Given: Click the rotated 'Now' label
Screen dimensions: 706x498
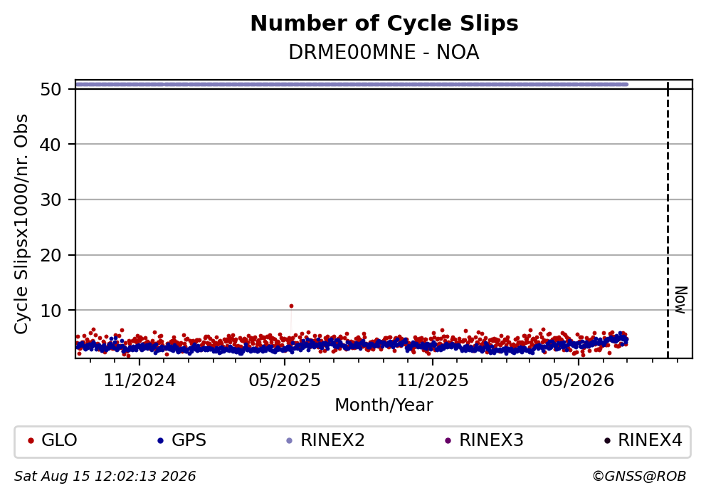Looking at the screenshot, I should (680, 300).
